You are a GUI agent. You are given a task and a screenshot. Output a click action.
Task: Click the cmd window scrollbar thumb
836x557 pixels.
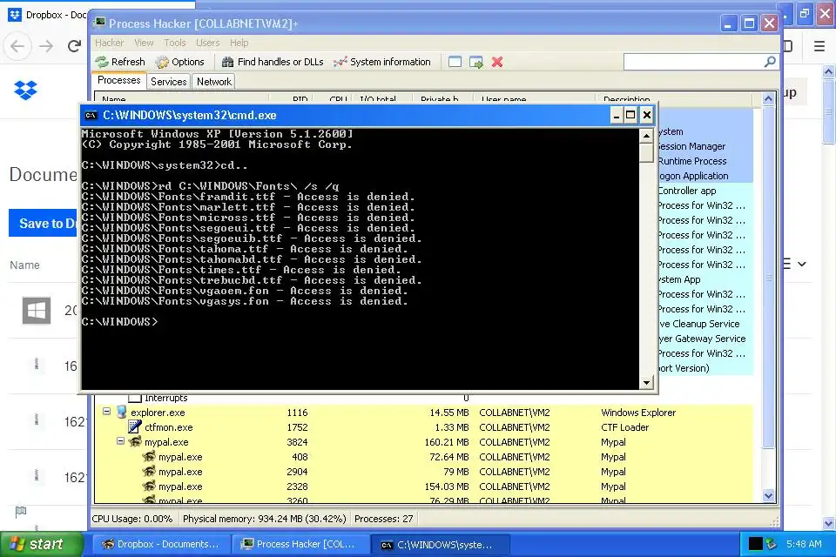(646, 153)
